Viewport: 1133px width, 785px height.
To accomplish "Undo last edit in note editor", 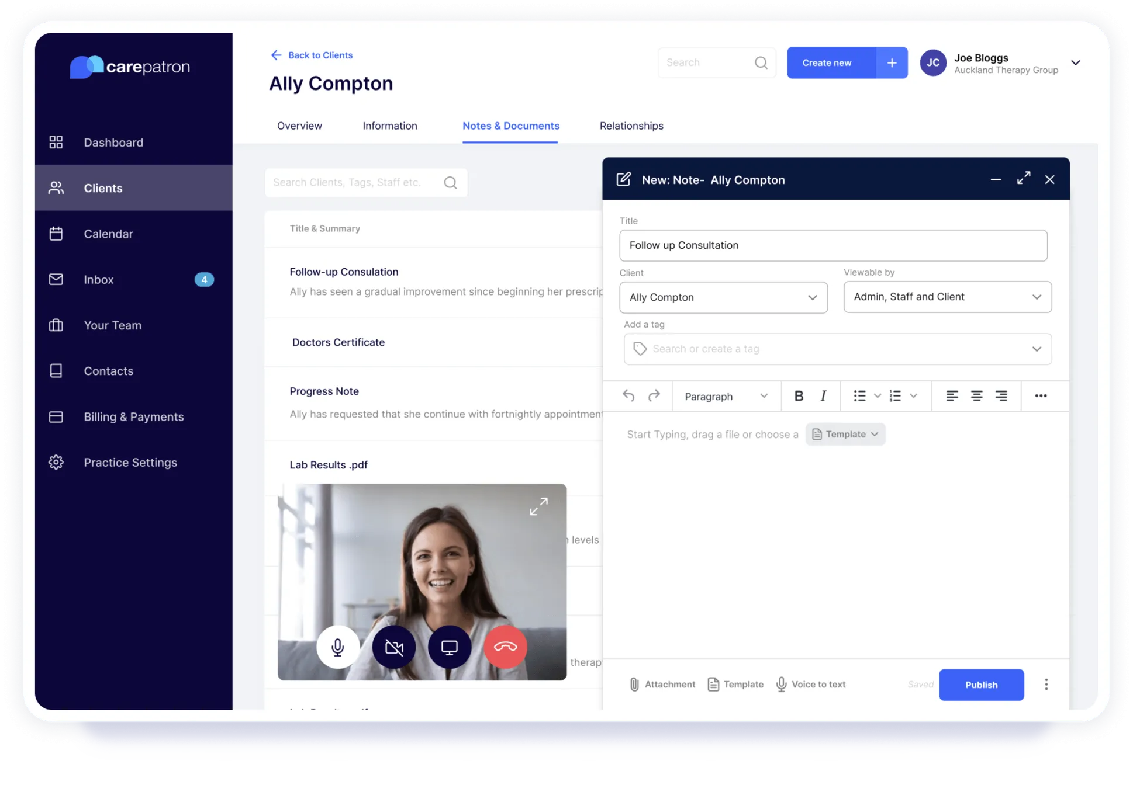I will [628, 396].
